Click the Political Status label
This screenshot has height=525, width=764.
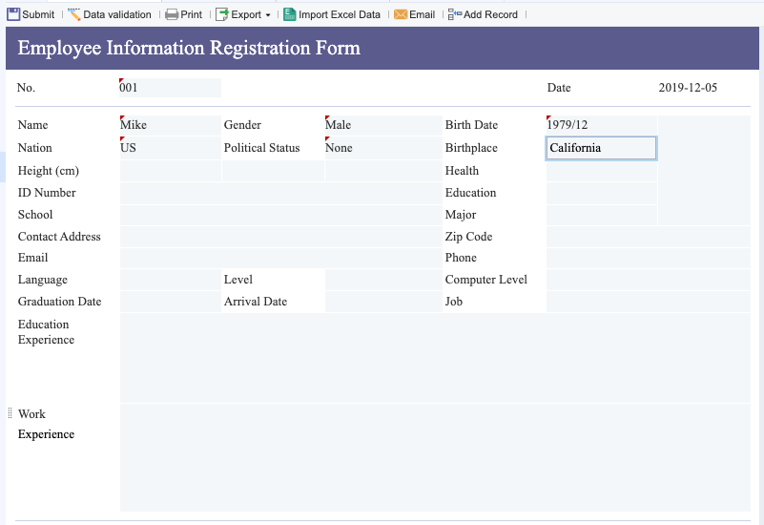[261, 148]
